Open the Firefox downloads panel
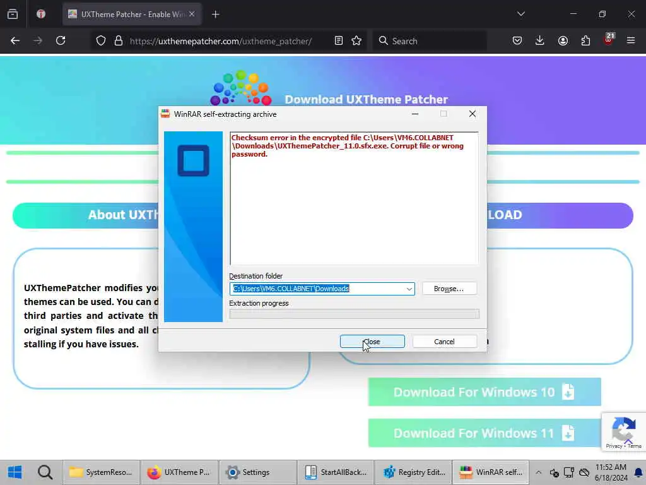The image size is (646, 485). 540,41
